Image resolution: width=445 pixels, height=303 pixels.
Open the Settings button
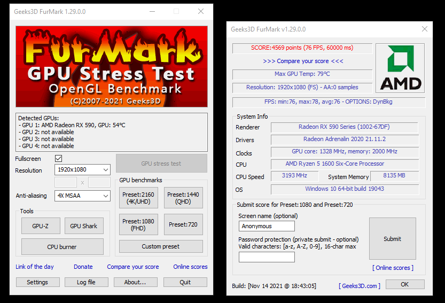38,282
